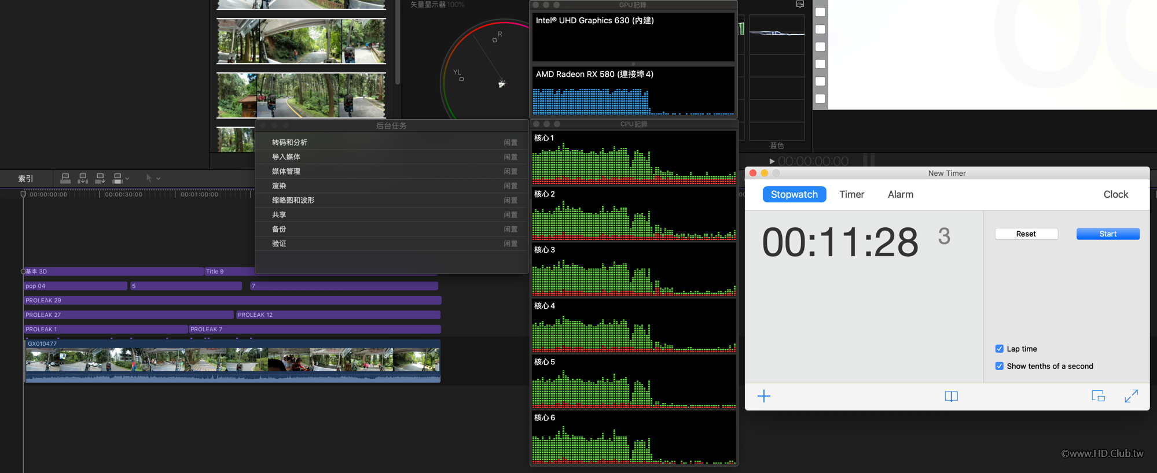Click the overwrite clip icon in timeline toolbar

(x=117, y=179)
